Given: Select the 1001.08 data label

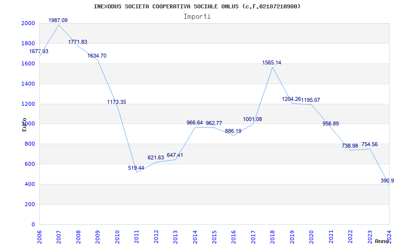Looking at the screenshot, I should click(x=253, y=119).
